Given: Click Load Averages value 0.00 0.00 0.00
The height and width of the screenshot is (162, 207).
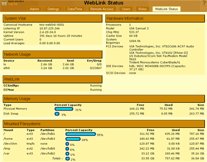Looking at the screenshot, I should (x=50, y=43).
